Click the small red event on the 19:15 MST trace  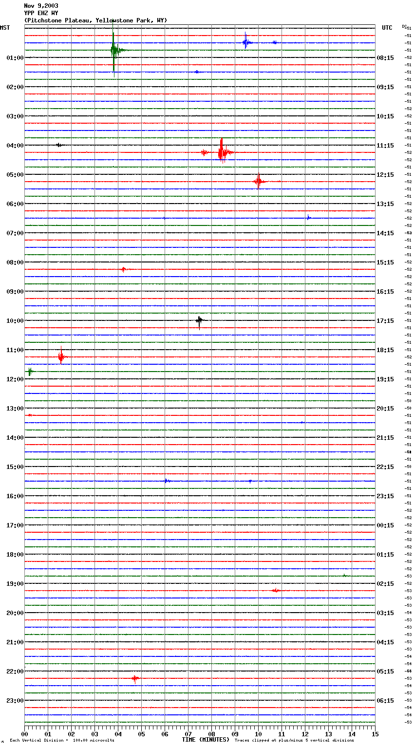(x=276, y=590)
